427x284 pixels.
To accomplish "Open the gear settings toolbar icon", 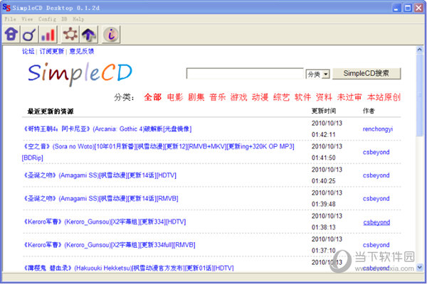I will (x=70, y=34).
